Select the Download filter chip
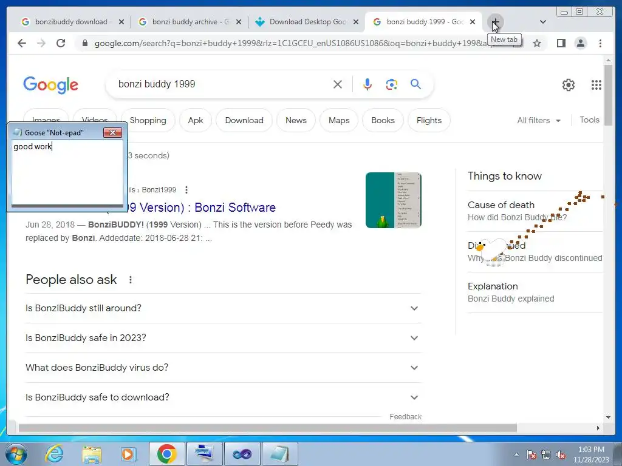 (x=244, y=121)
